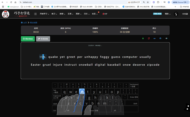
Task: Click the 收藏 star in the header
Action: pyautogui.click(x=185, y=14)
